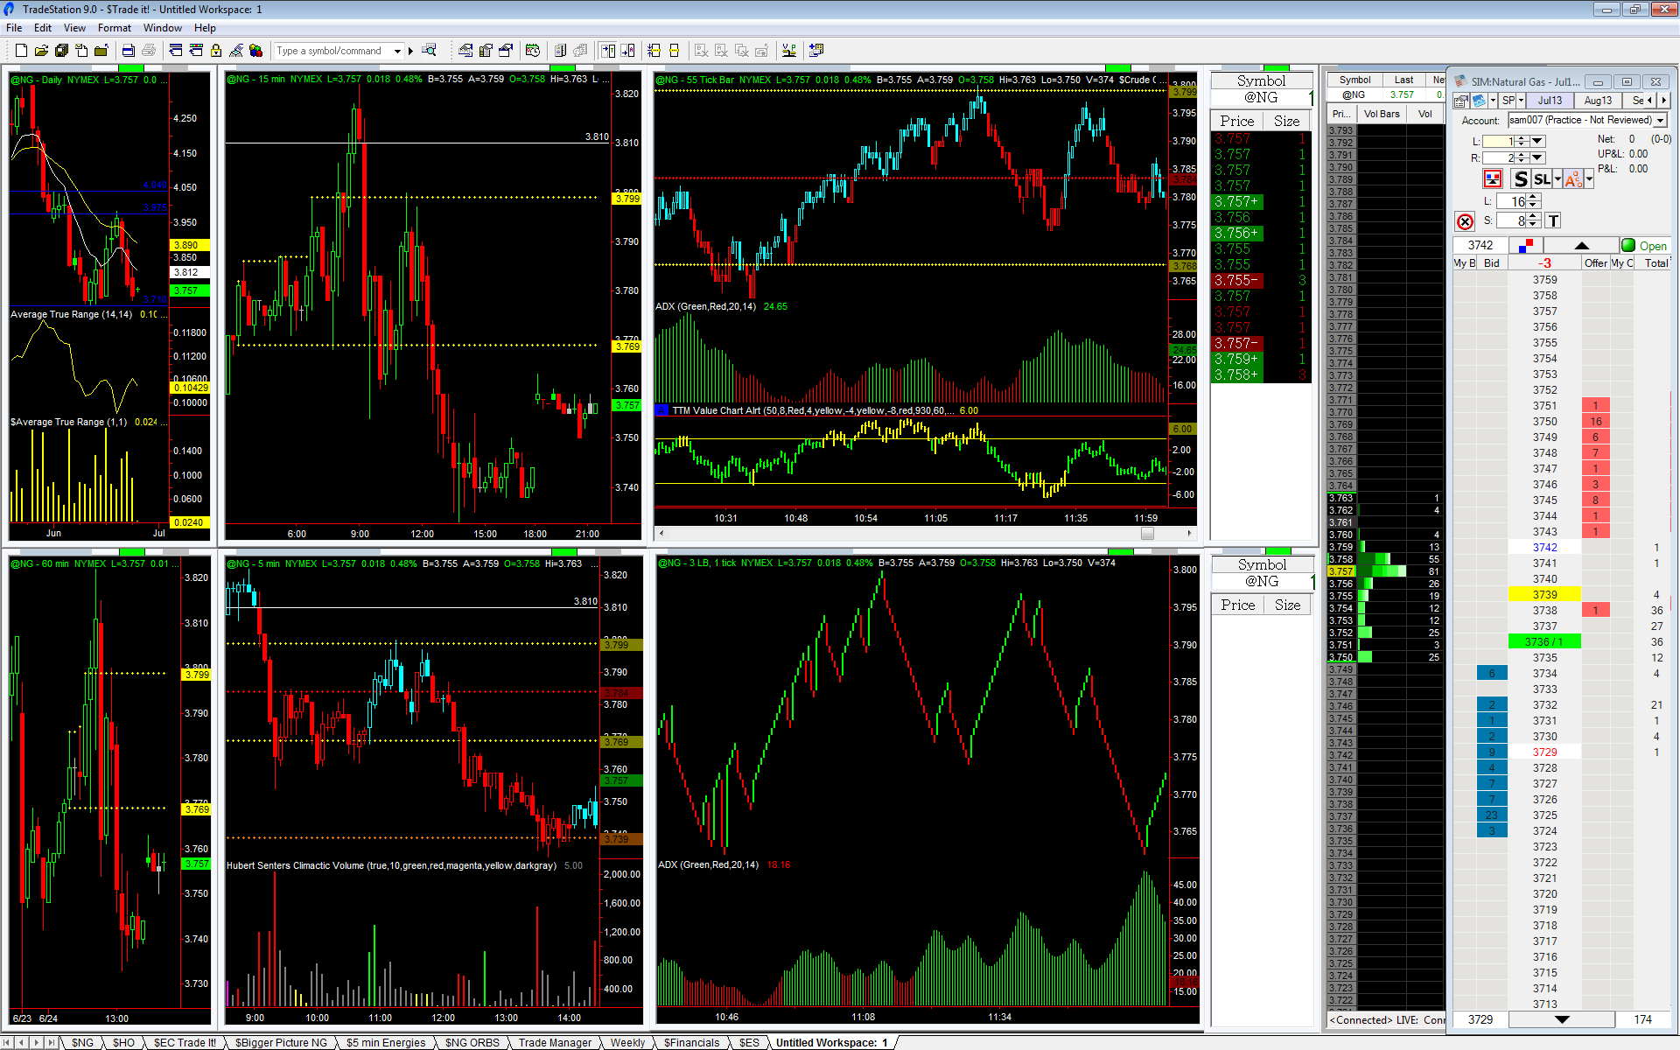Click the blue Save Desktop icon

(129, 51)
